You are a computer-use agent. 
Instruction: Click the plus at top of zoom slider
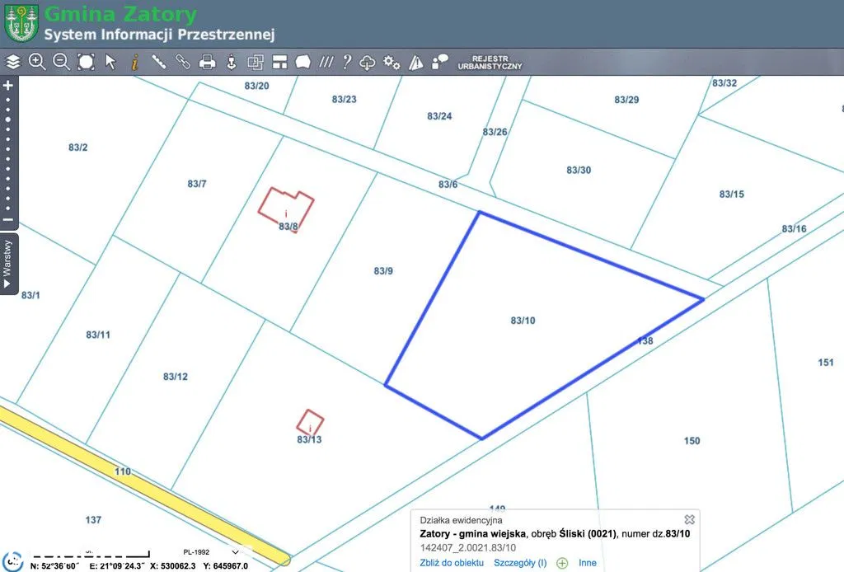click(8, 85)
